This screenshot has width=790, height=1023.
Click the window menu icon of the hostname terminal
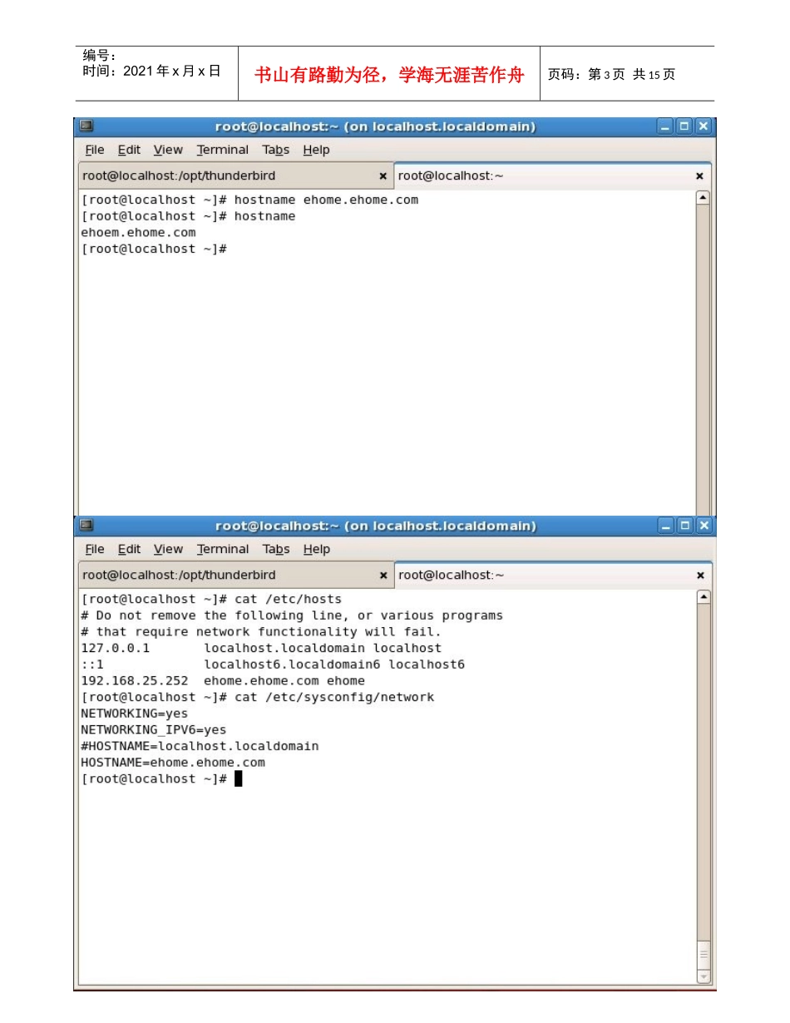[x=86, y=126]
